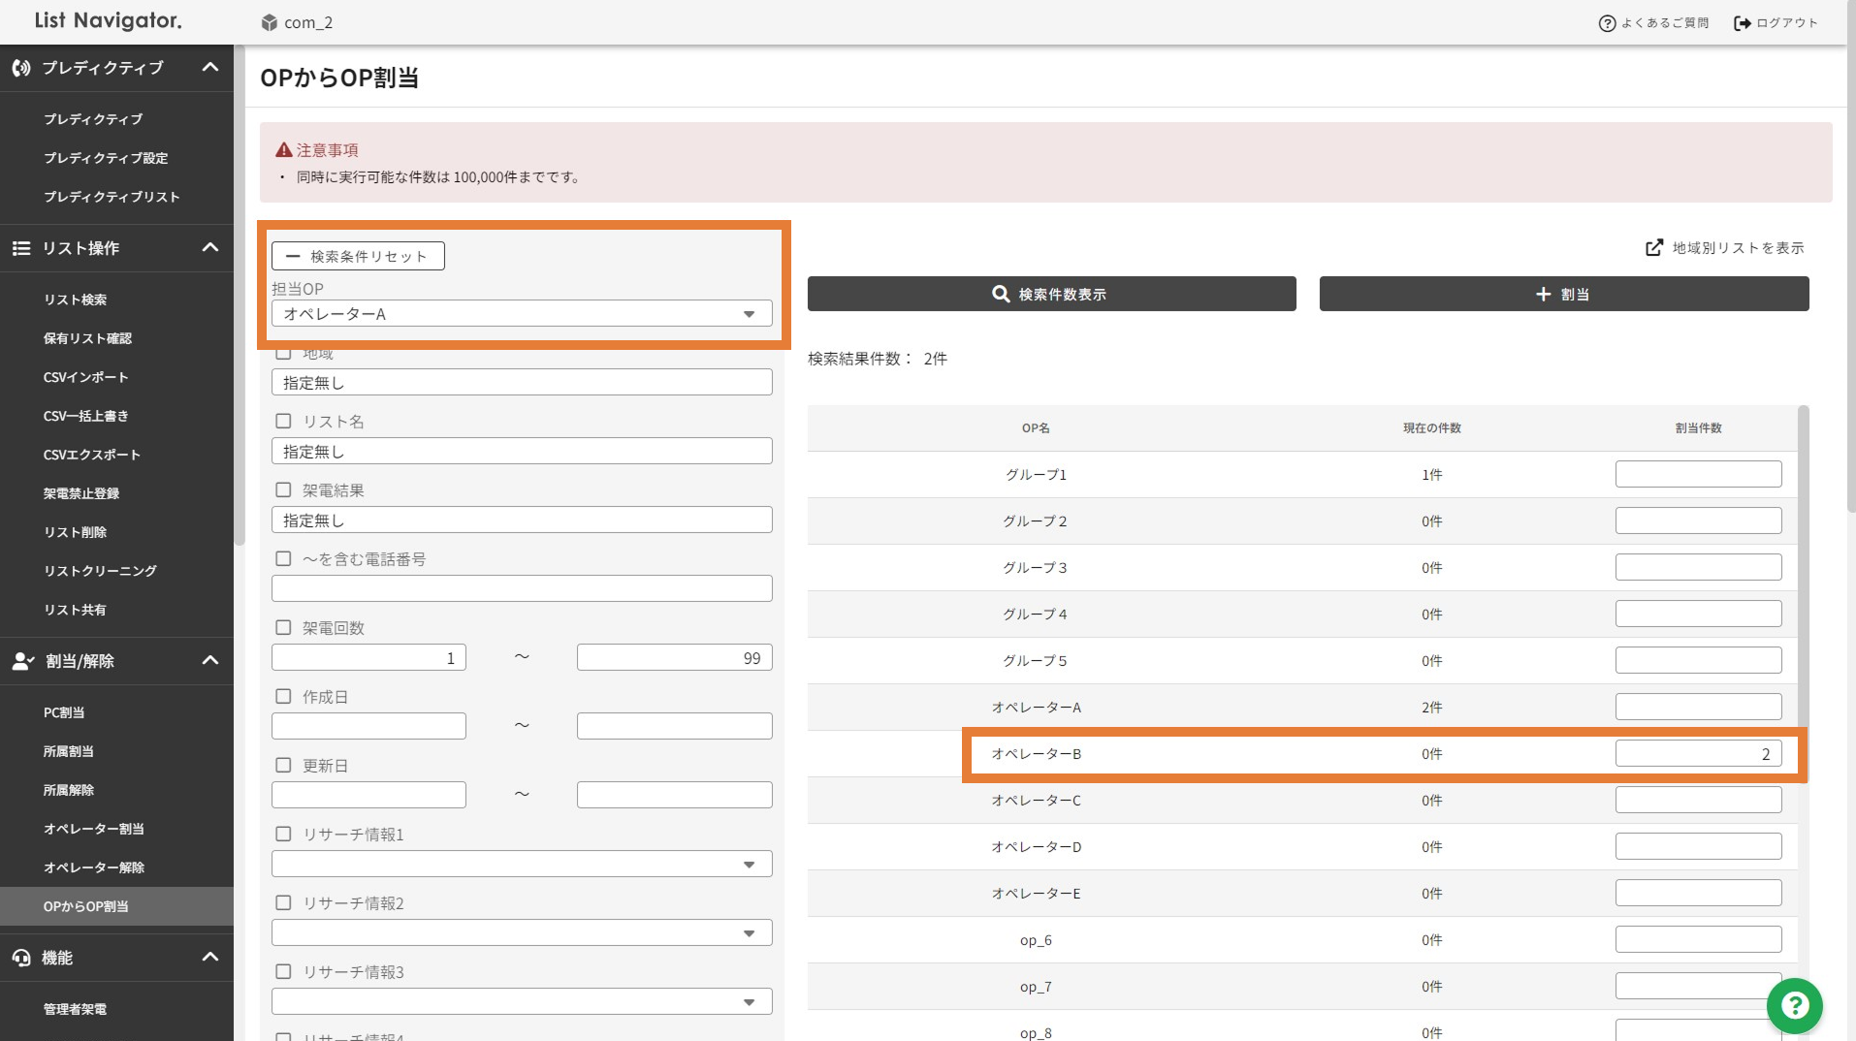Viewport: 1856px width, 1041px height.
Task: Click the headset icon beside 機能
Action: [21, 958]
